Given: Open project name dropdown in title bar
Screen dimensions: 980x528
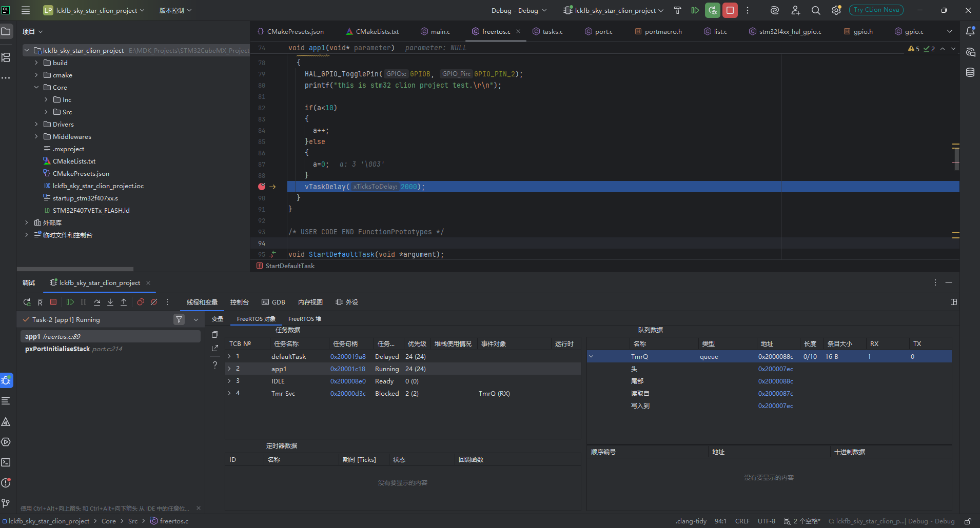Looking at the screenshot, I should pyautogui.click(x=93, y=10).
